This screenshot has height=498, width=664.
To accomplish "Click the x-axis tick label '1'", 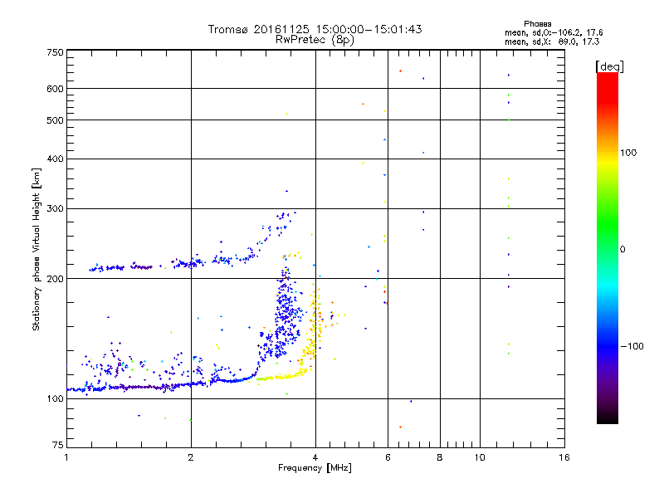I will (66, 457).
